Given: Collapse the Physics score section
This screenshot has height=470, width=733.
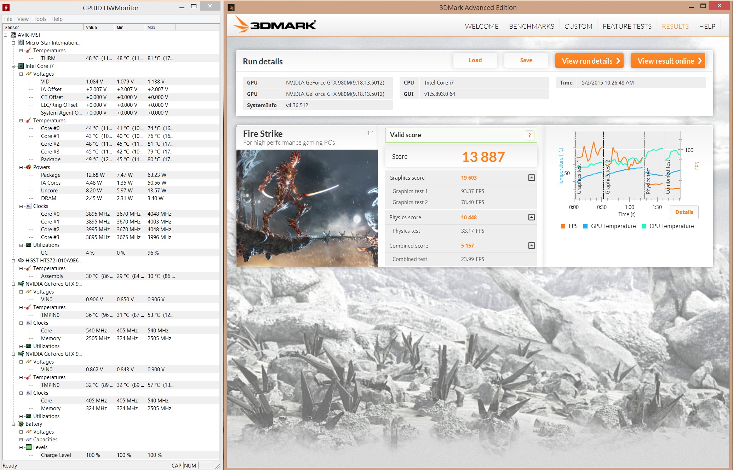Looking at the screenshot, I should coord(532,217).
